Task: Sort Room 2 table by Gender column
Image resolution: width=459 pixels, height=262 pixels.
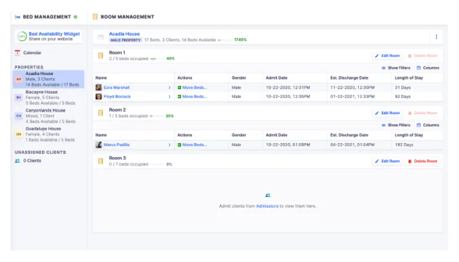Action: (x=239, y=135)
